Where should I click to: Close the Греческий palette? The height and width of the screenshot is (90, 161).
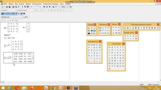point(124,44)
